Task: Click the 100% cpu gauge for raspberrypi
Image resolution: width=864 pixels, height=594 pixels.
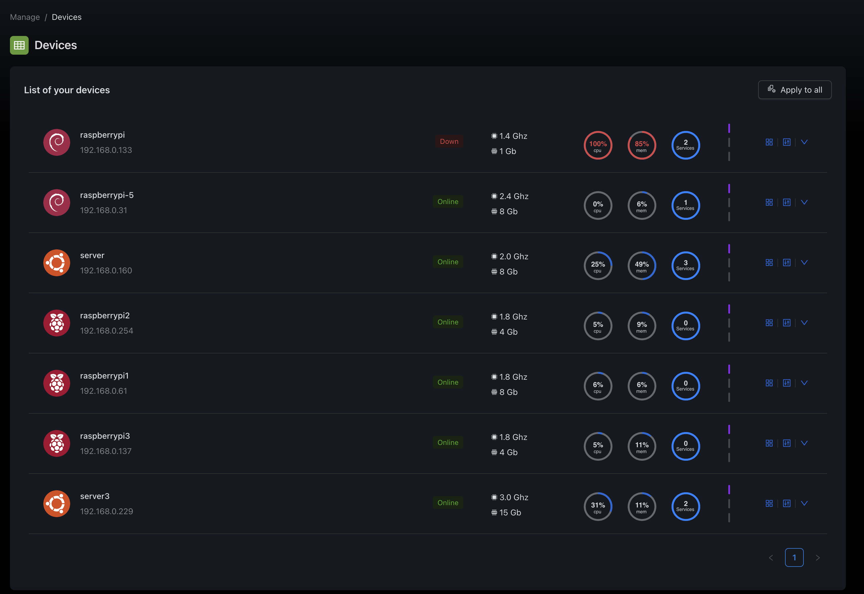Action: [598, 145]
